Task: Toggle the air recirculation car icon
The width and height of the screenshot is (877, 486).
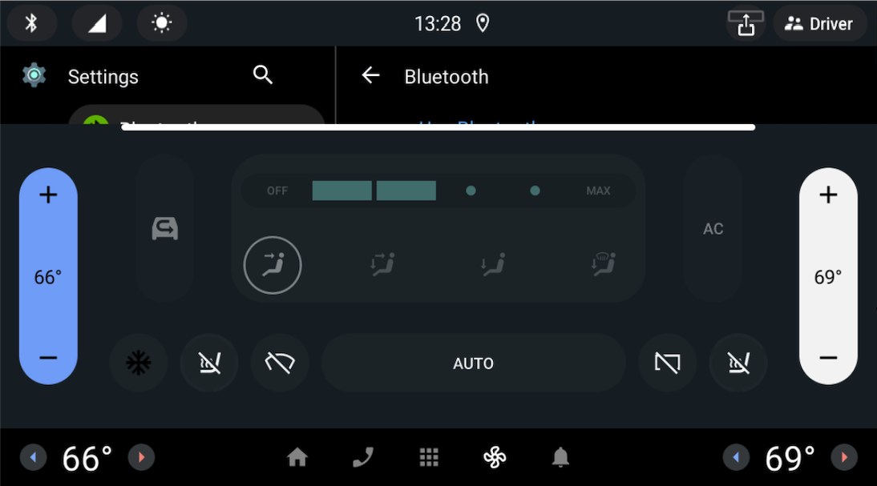Action: [x=164, y=228]
